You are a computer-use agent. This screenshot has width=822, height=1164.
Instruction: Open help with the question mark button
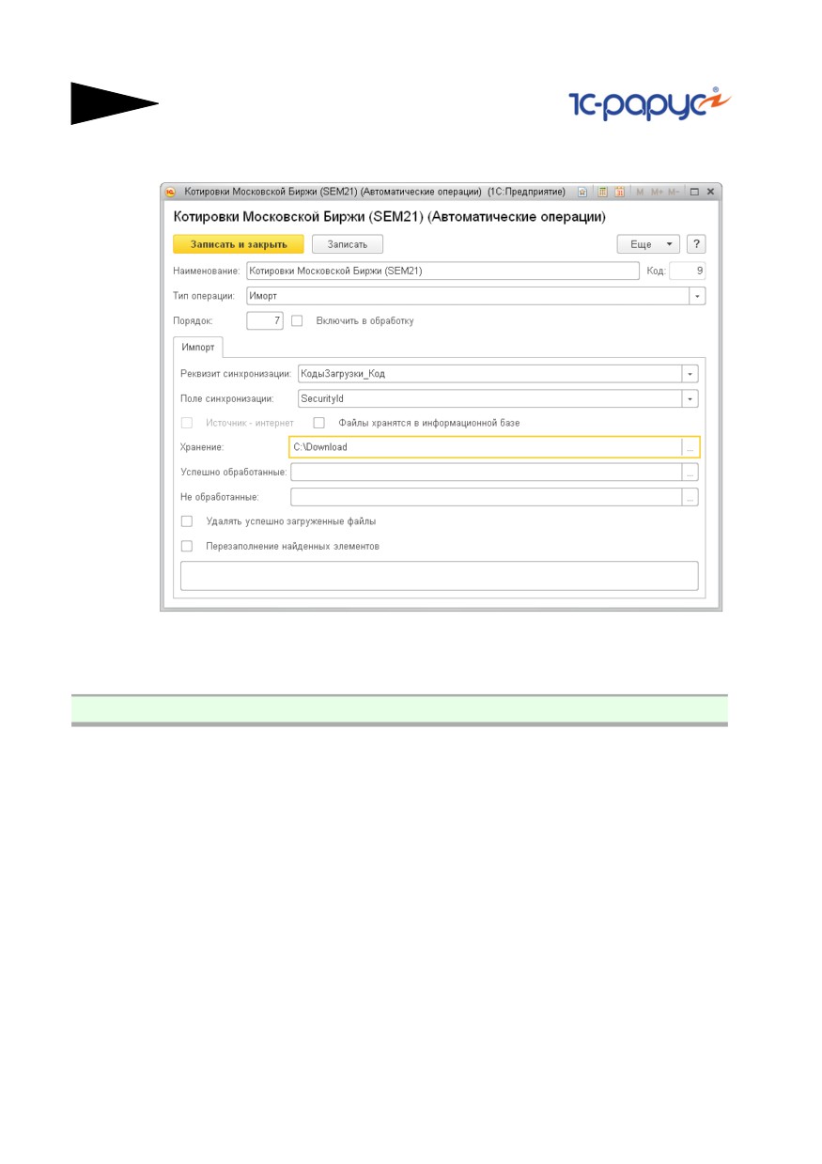[696, 244]
